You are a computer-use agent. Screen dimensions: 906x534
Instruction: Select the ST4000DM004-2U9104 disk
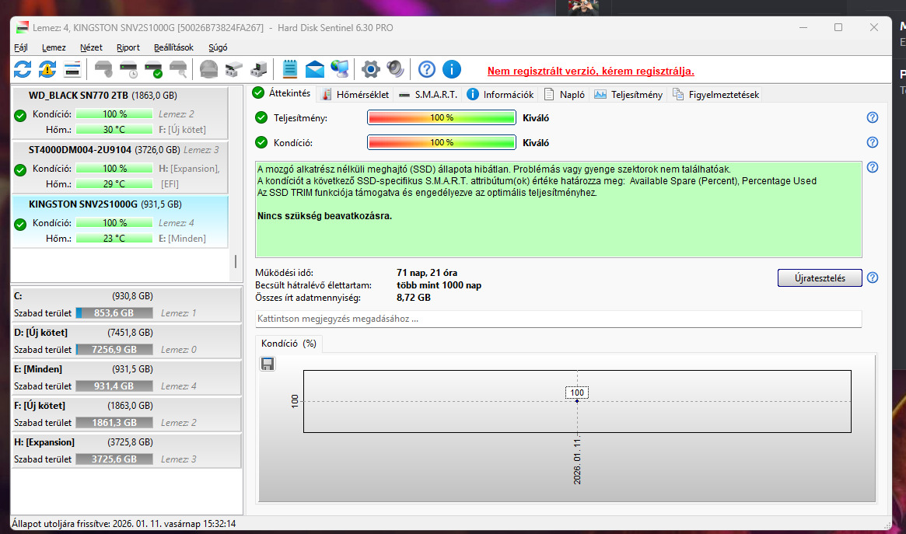click(121, 167)
